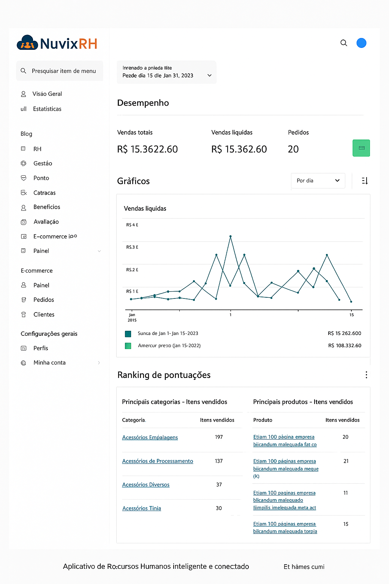Click the NuvixRH logo

[57, 43]
